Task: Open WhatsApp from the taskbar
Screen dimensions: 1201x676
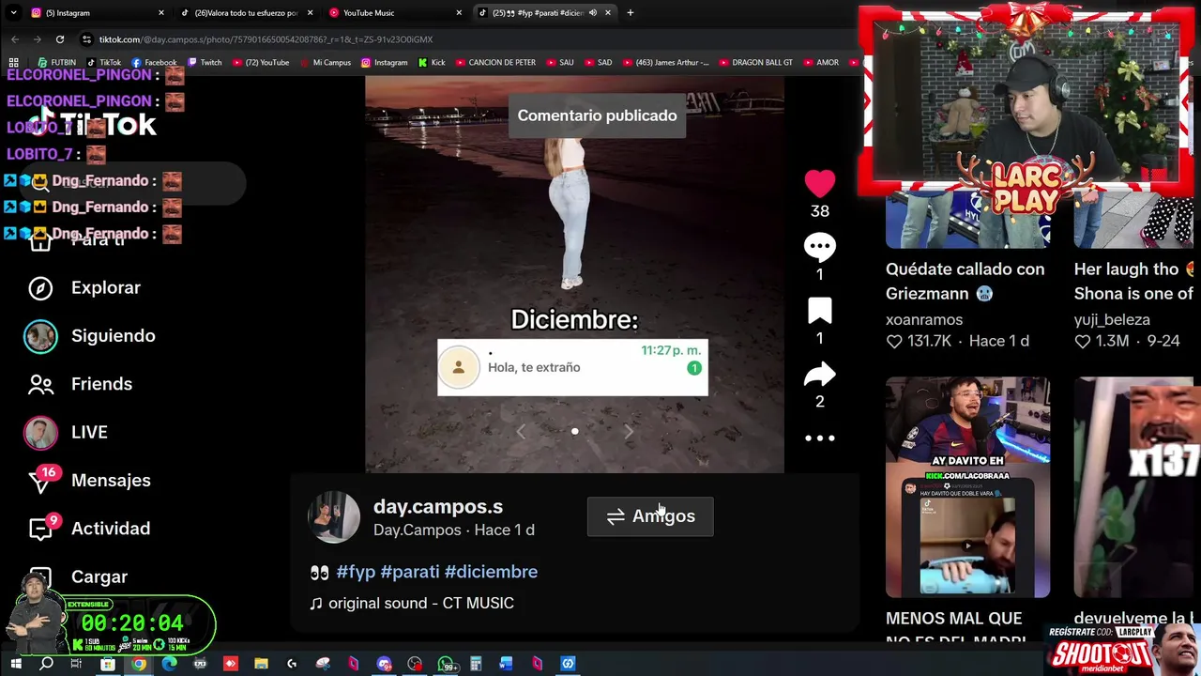Action: tap(447, 664)
